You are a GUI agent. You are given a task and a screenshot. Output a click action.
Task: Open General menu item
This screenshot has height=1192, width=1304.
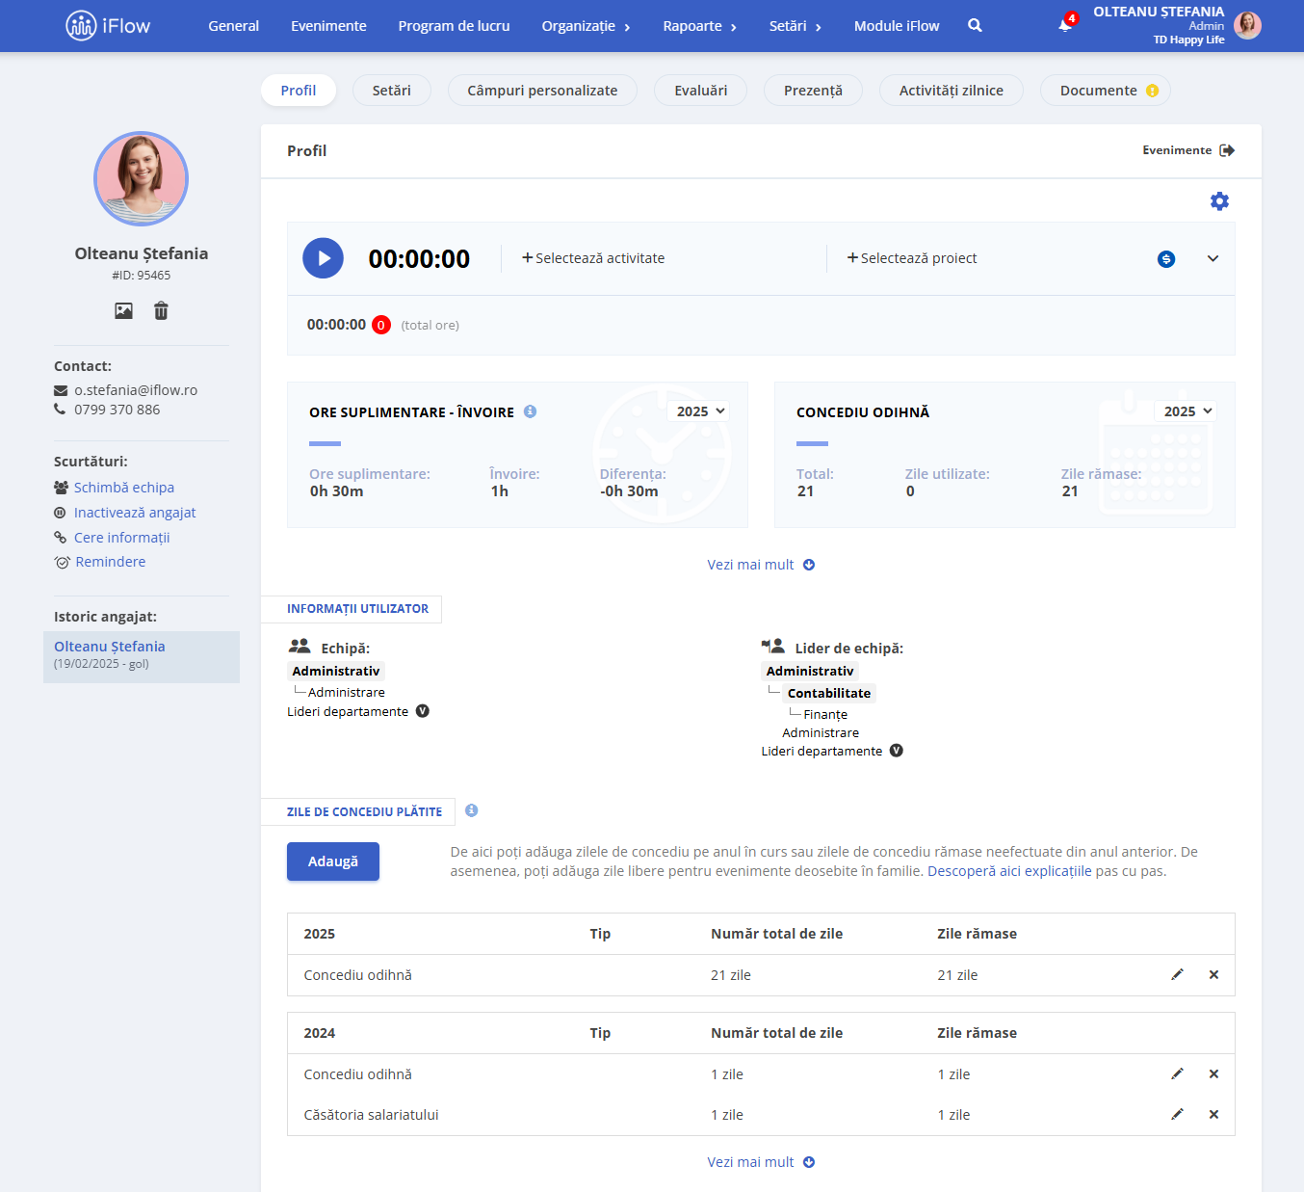(x=234, y=26)
